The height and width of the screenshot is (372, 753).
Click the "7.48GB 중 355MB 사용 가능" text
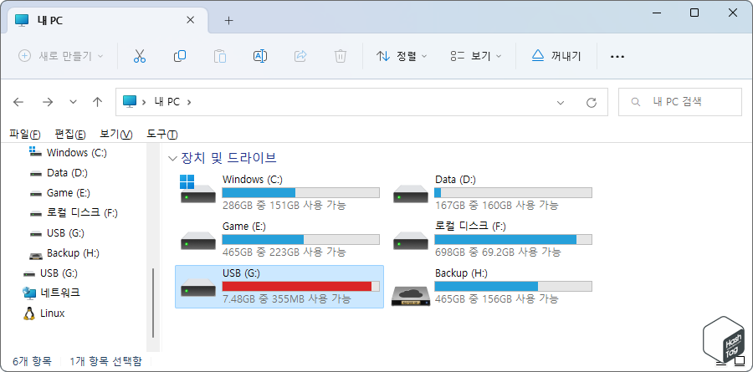click(287, 299)
